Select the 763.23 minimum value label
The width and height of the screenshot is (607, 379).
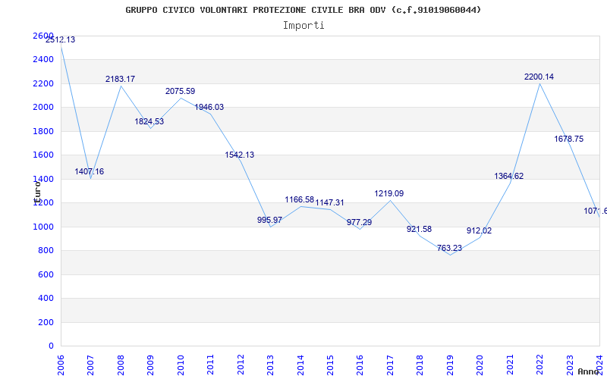449,249
